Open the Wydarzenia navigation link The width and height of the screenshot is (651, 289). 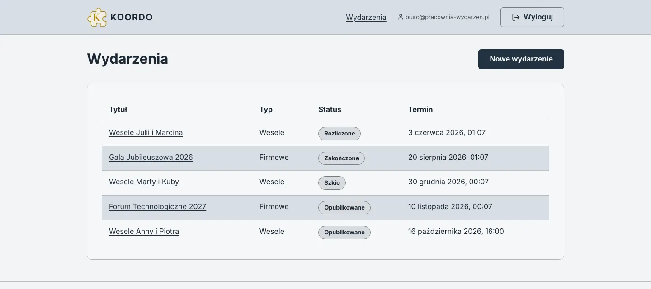pyautogui.click(x=366, y=17)
